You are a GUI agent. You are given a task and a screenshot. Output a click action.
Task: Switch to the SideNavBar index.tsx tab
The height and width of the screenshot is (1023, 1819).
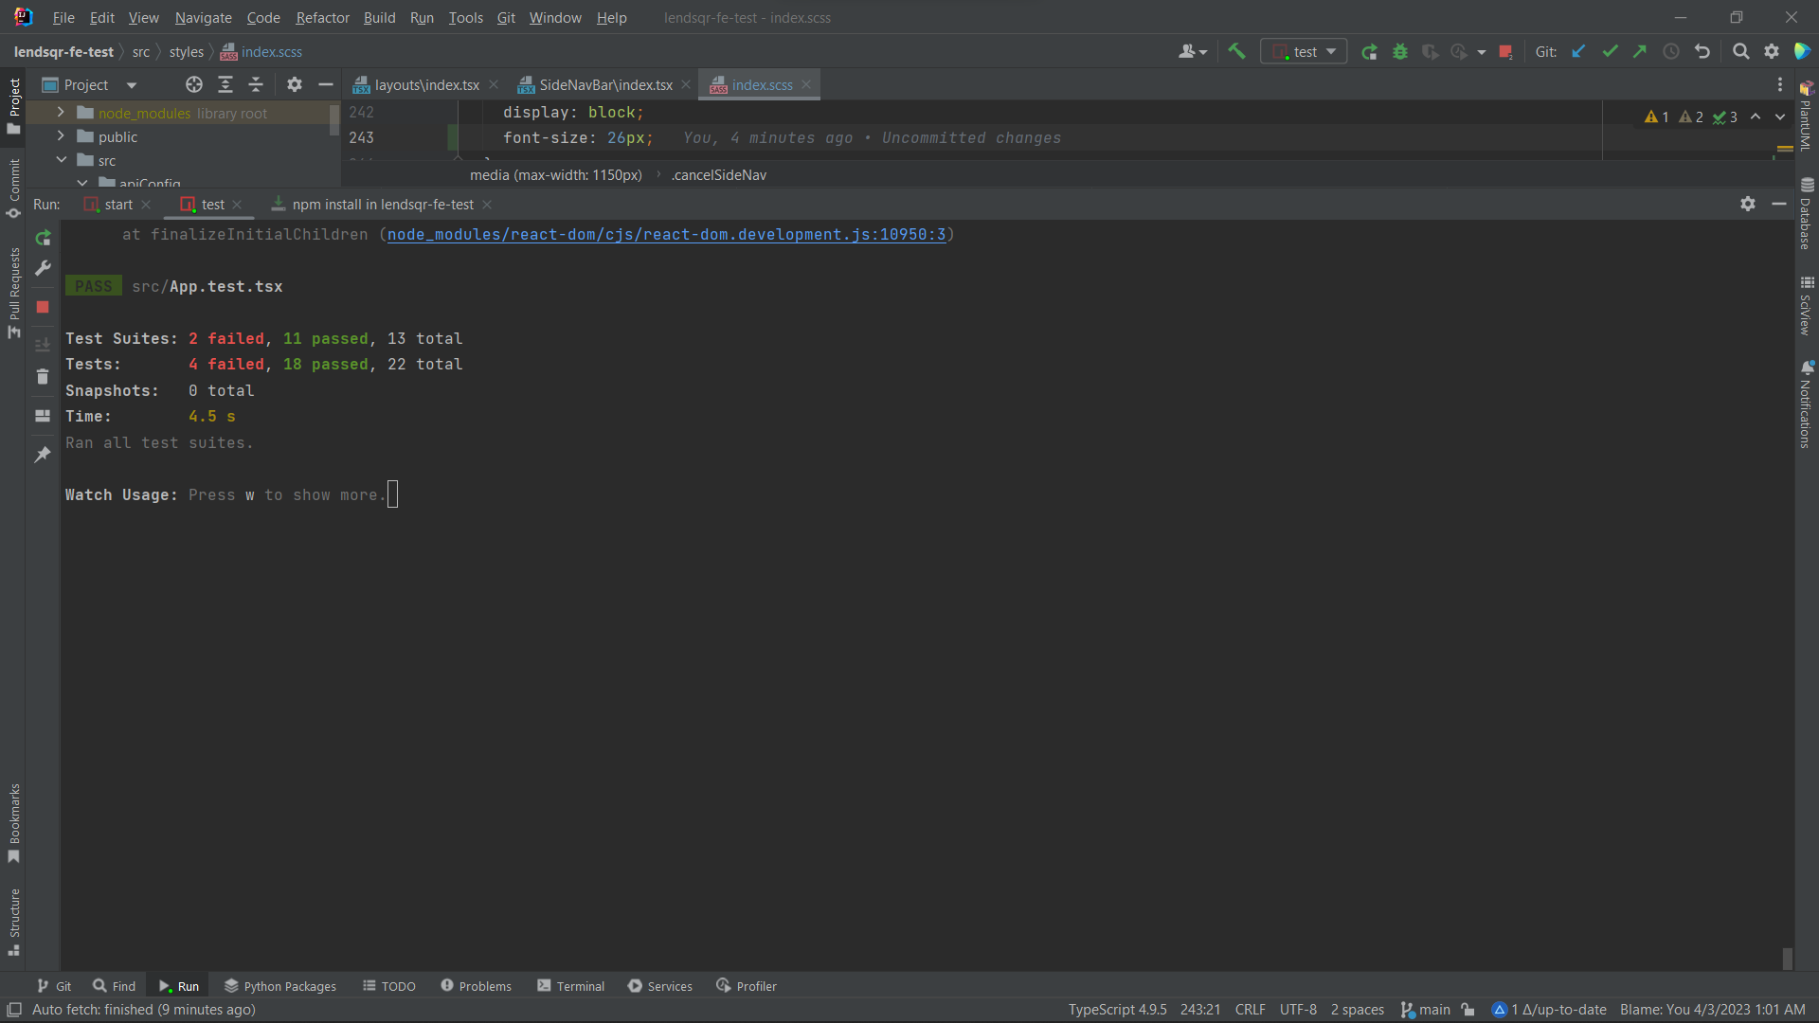(x=604, y=84)
